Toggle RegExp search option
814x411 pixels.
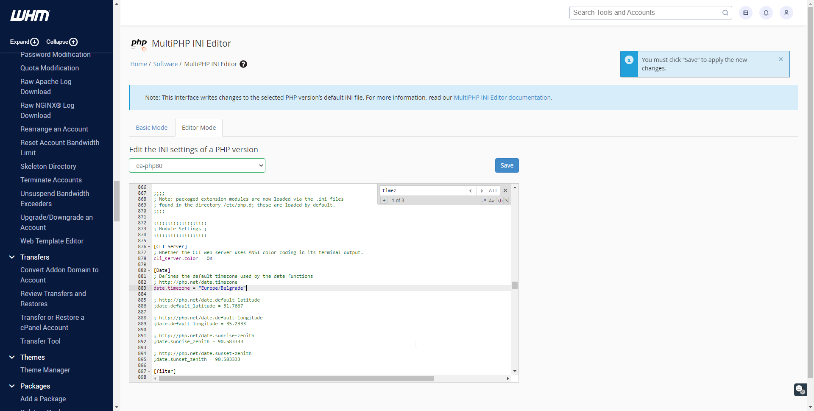coord(484,201)
